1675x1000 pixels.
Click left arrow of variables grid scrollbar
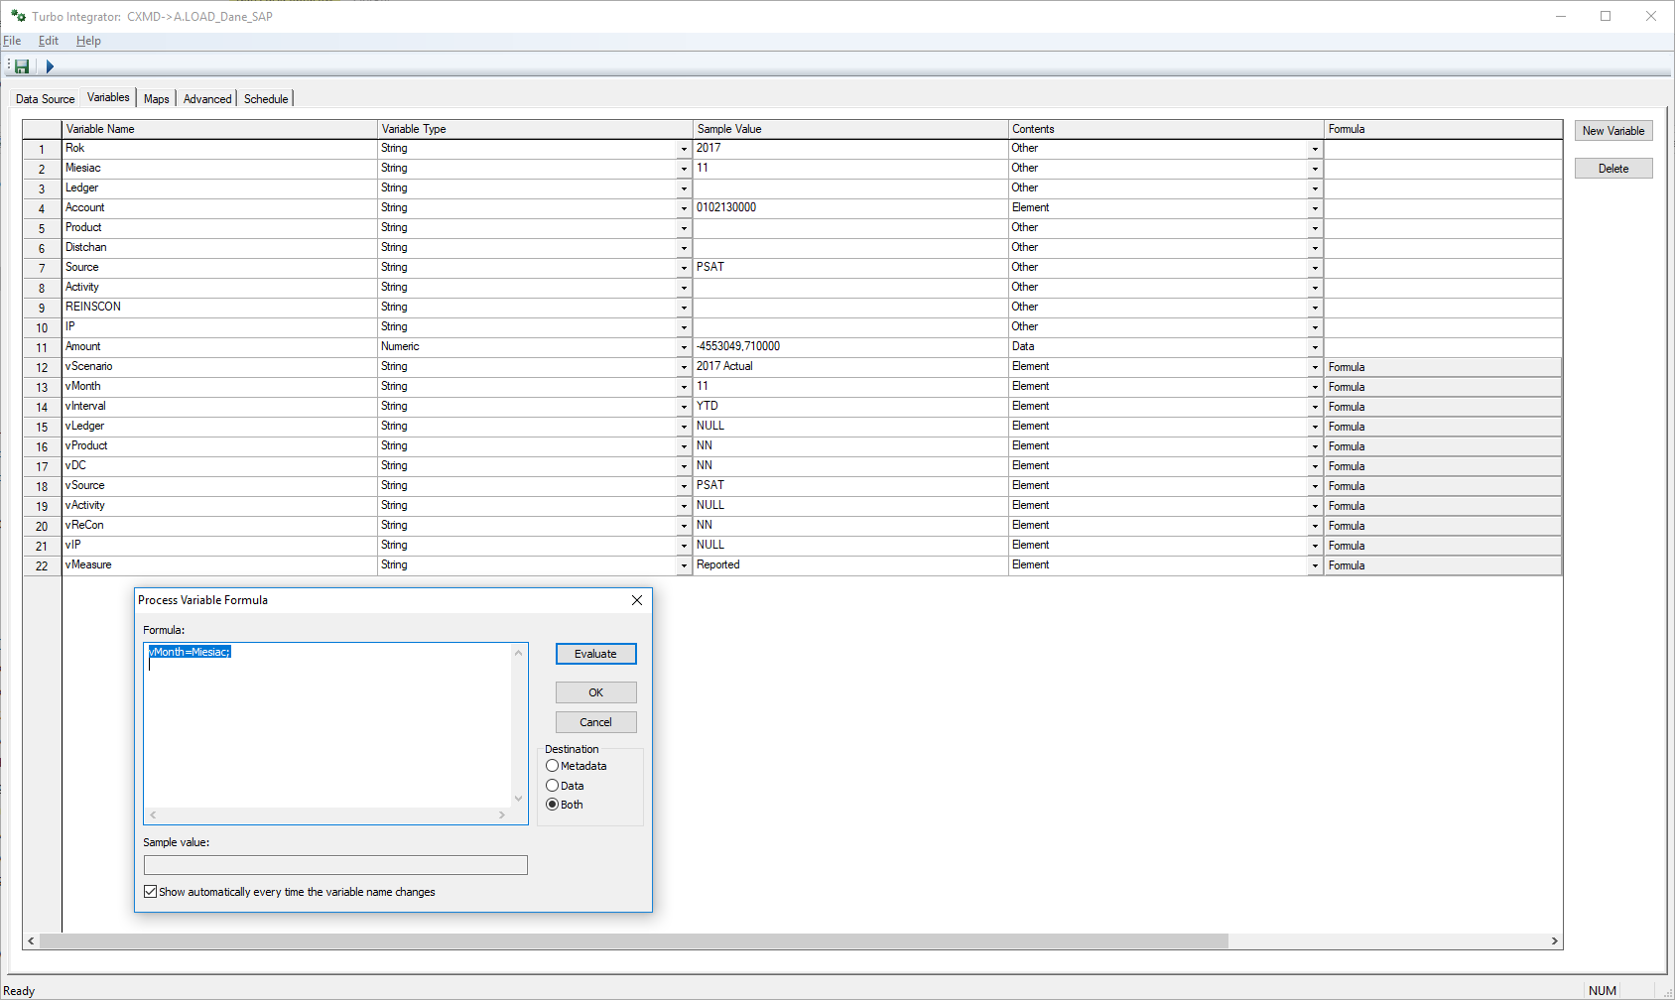pyautogui.click(x=31, y=940)
